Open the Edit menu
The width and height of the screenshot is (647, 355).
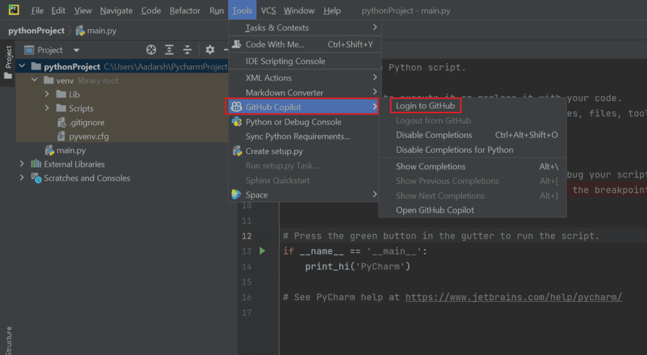click(x=58, y=10)
